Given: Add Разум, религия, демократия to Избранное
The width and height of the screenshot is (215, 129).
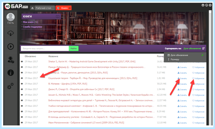Looking at the screenshot, I should [198, 73].
